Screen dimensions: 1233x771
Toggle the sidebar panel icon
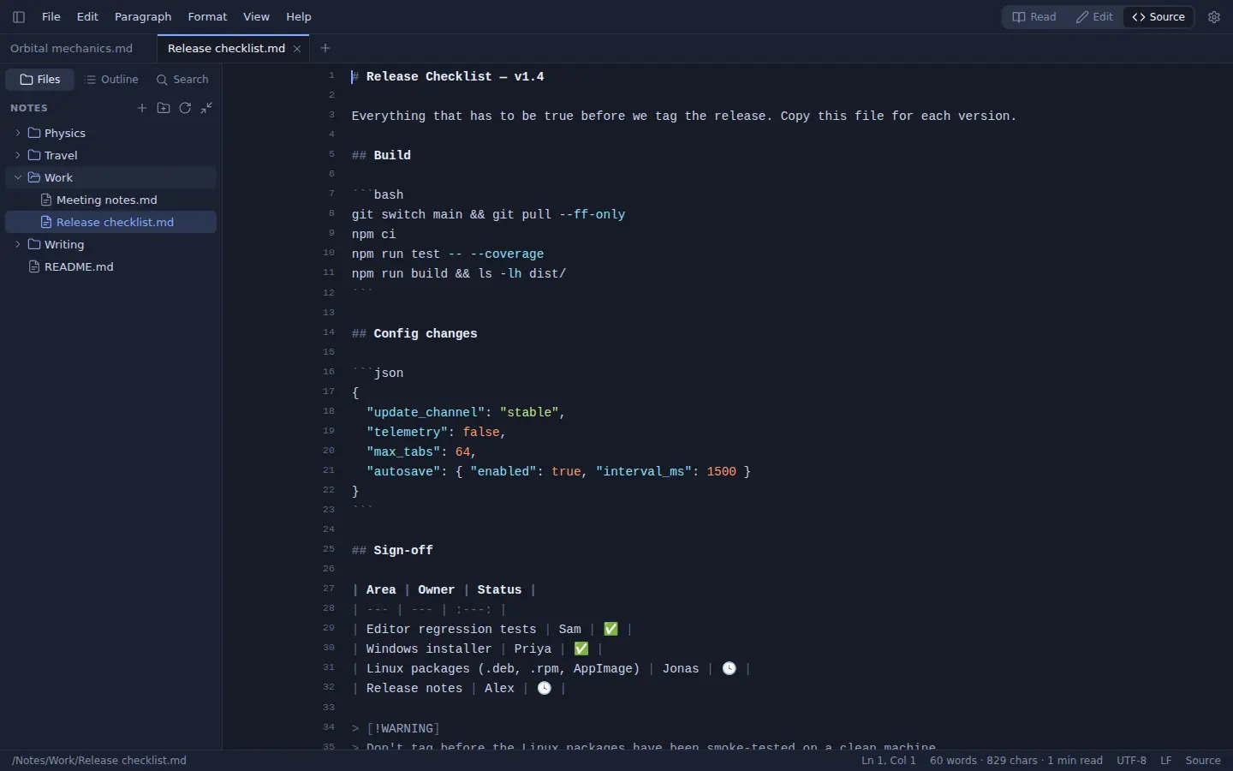19,16
